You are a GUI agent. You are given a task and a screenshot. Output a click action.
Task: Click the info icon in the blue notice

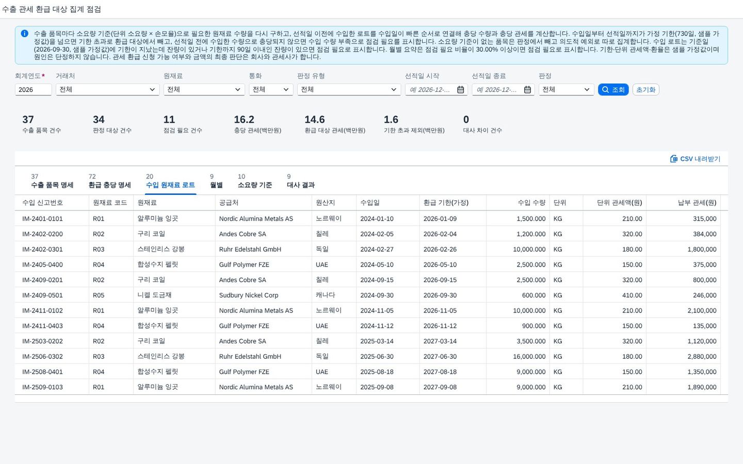[x=24, y=34]
